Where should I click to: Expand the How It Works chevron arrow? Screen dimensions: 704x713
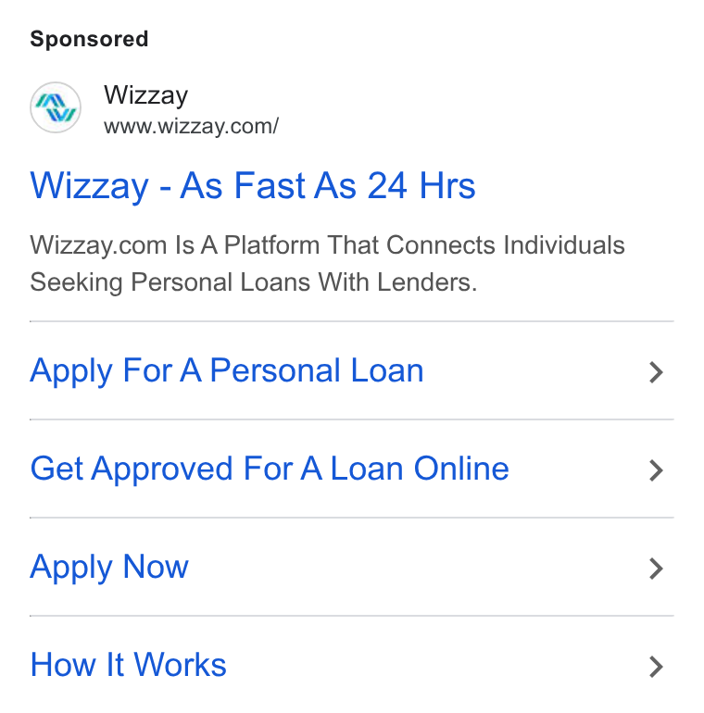click(656, 667)
